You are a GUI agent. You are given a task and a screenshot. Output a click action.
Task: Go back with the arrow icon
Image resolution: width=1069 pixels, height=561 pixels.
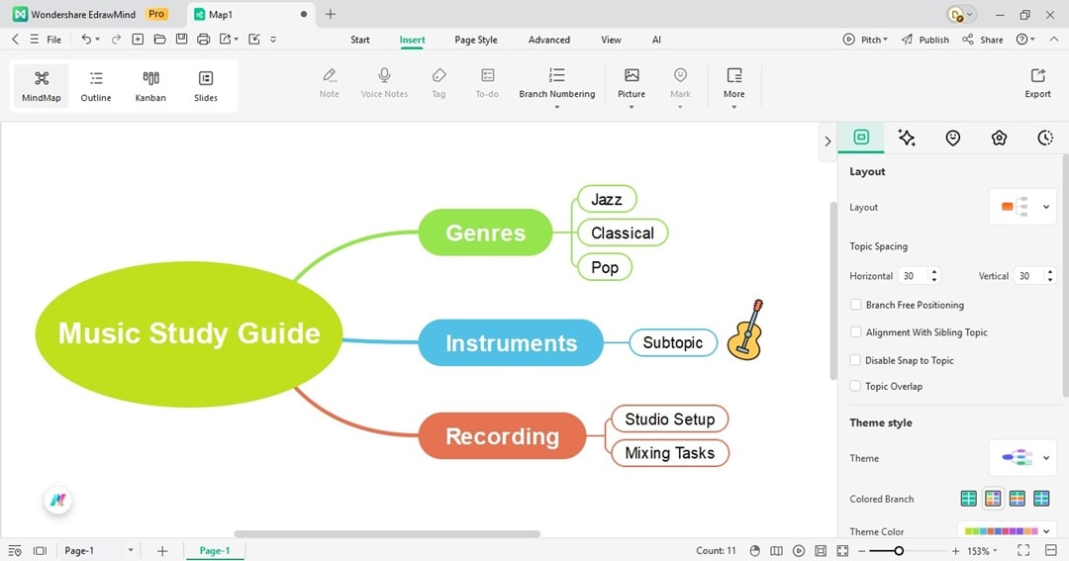pyautogui.click(x=15, y=40)
